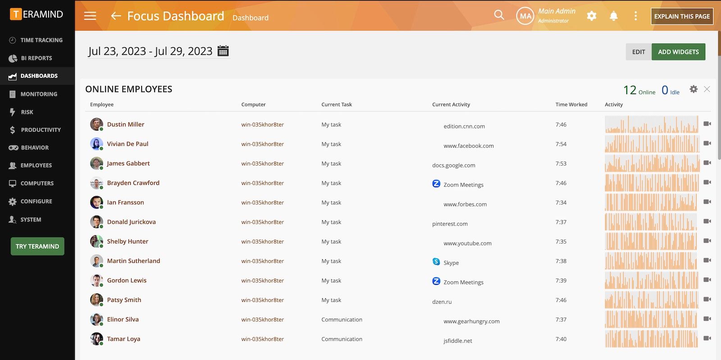This screenshot has width=721, height=360.
Task: Open Monitoring in the sidebar
Action: coord(37,94)
